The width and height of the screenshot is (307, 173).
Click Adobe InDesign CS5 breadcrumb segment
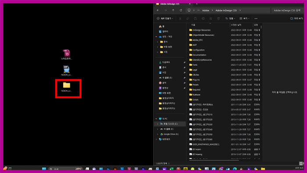(x=226, y=11)
